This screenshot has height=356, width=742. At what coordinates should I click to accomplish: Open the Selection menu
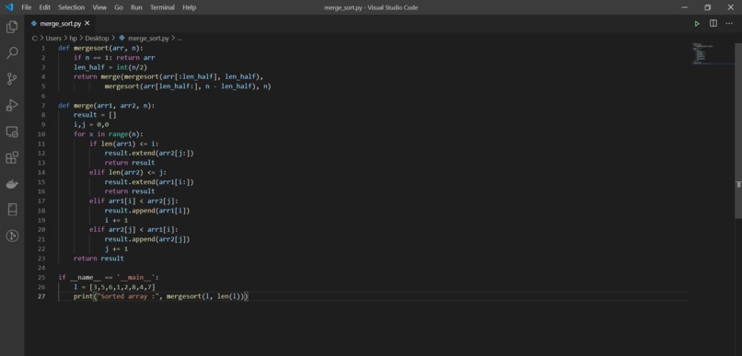coord(72,7)
